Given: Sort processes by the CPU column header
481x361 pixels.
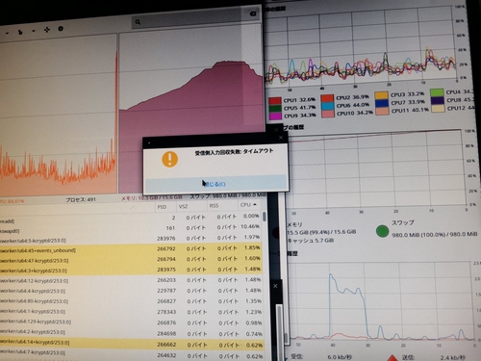Looking at the screenshot, I should [x=248, y=205].
